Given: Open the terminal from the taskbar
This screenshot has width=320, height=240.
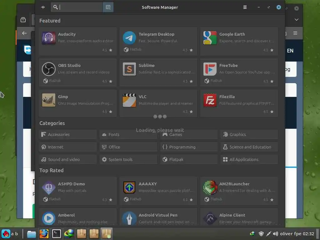Looking at the screenshot, I should coord(57,234).
